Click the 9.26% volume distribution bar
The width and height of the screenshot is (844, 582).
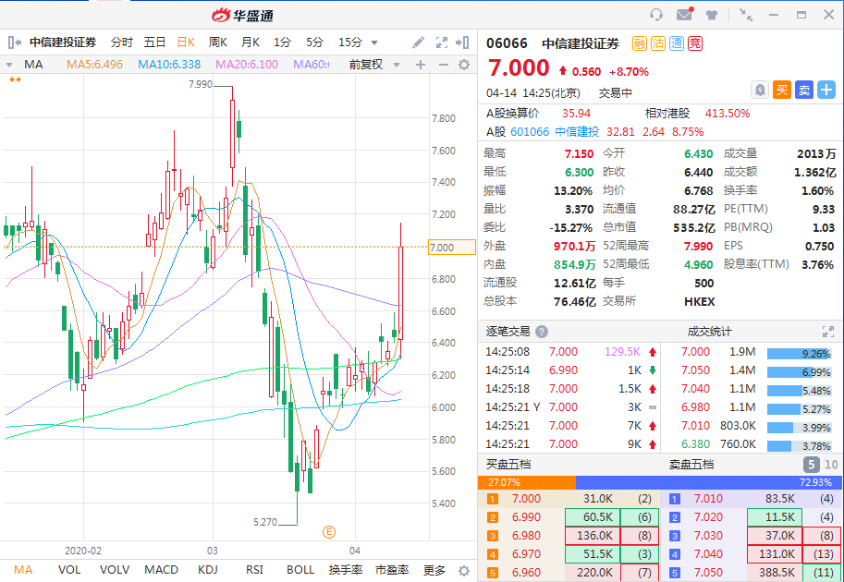[x=800, y=355]
